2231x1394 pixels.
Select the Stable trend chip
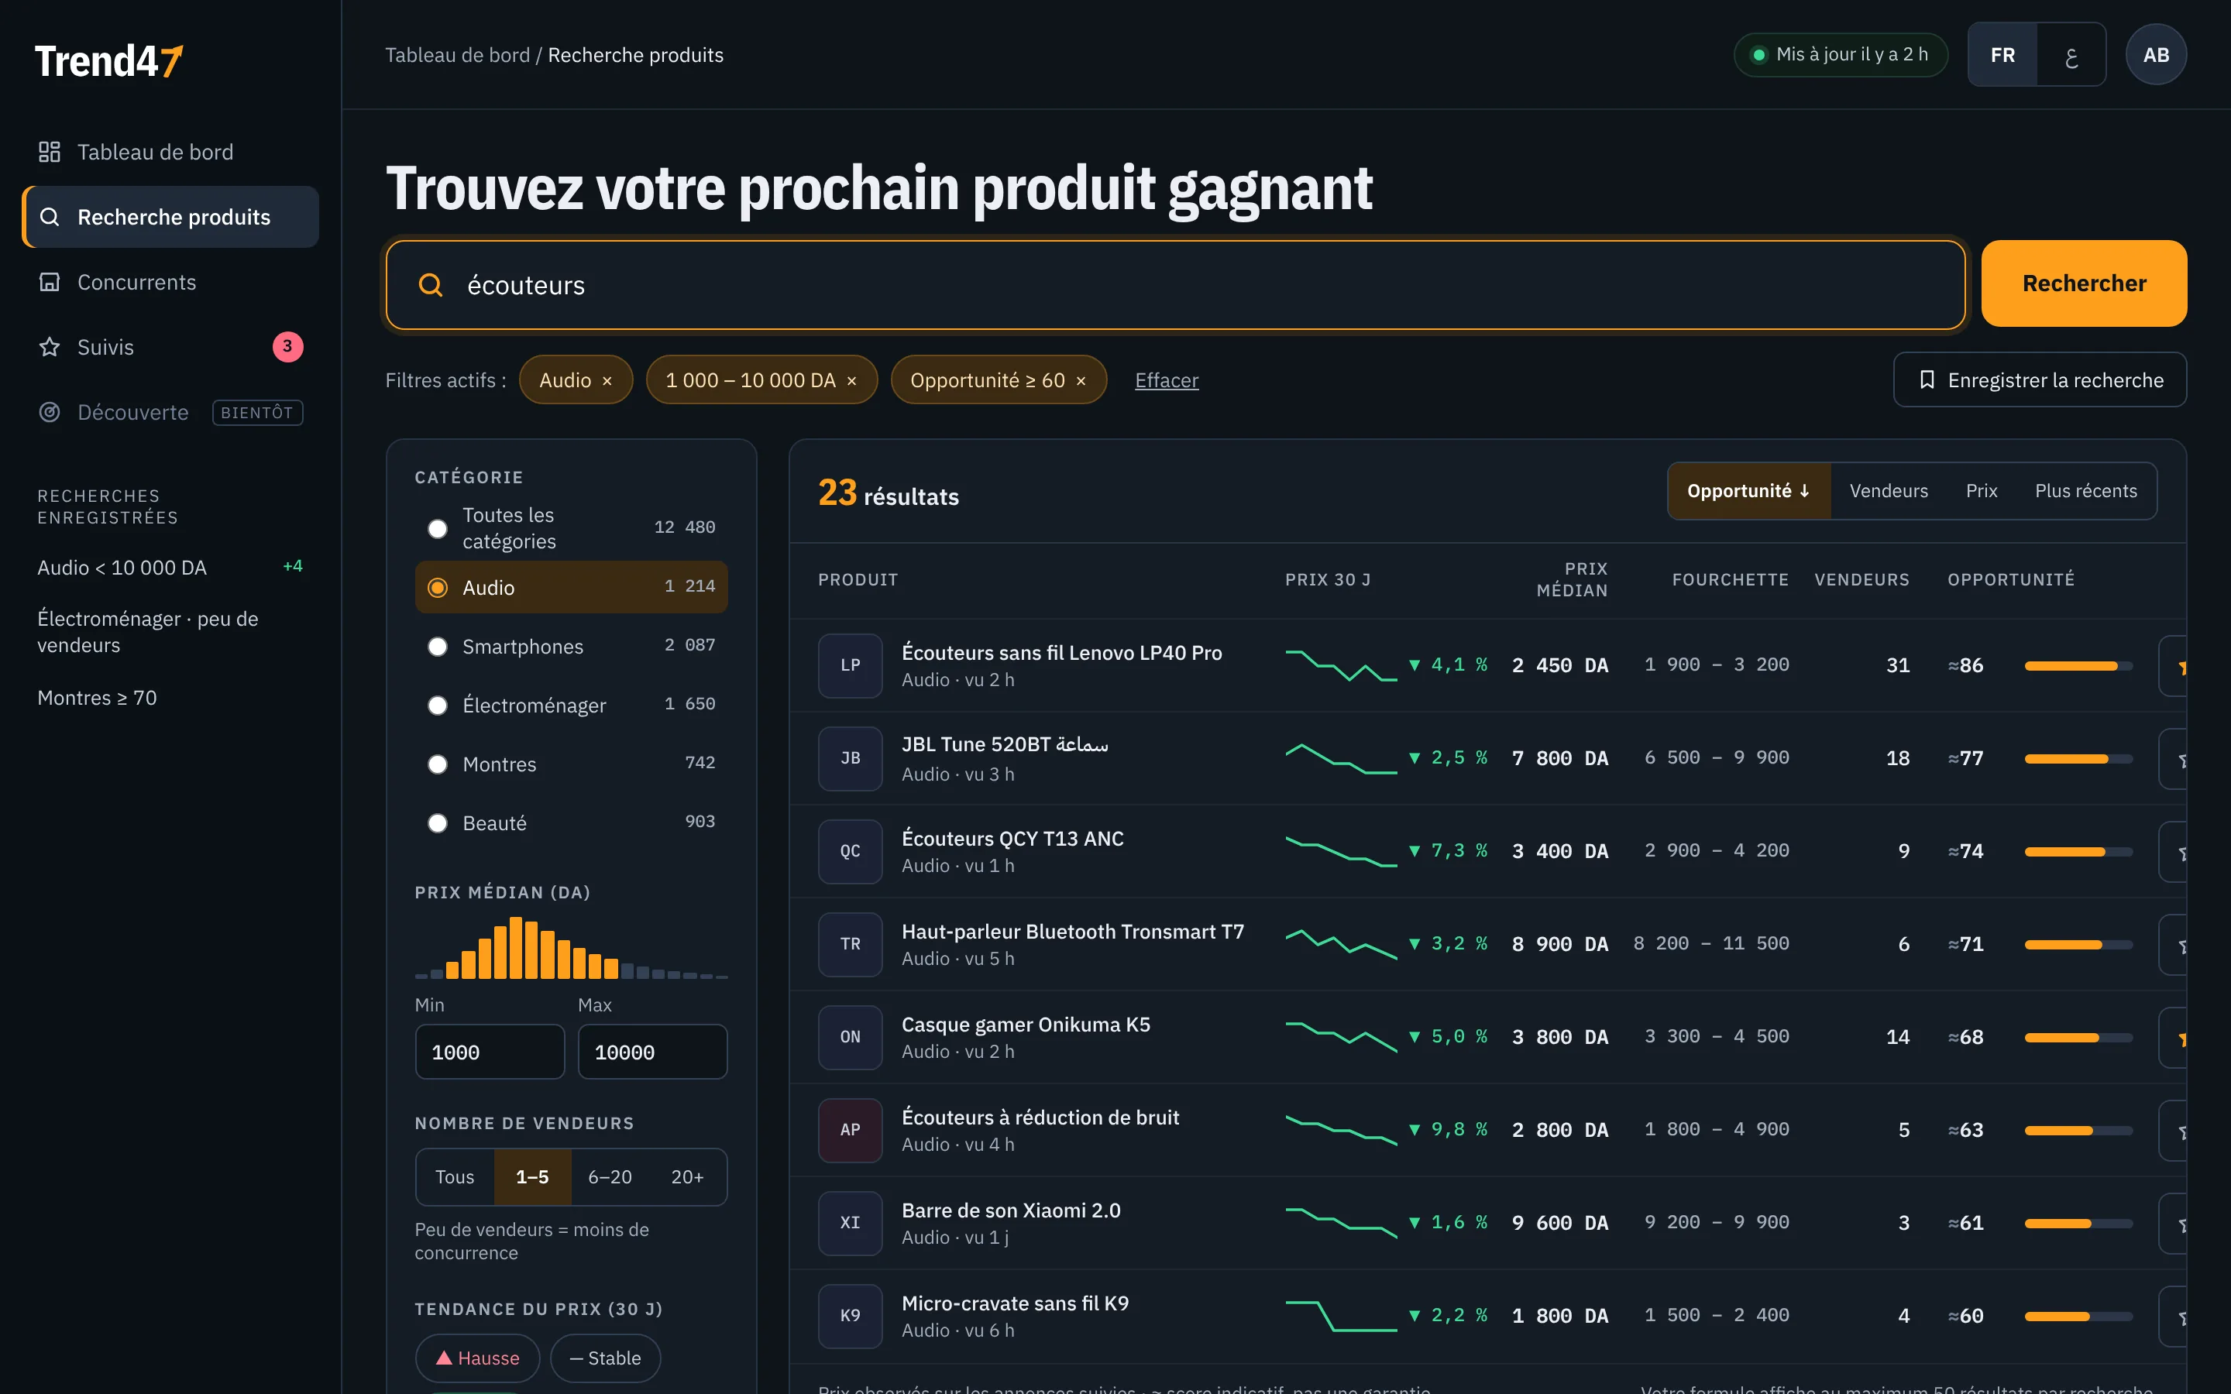[x=605, y=1358]
